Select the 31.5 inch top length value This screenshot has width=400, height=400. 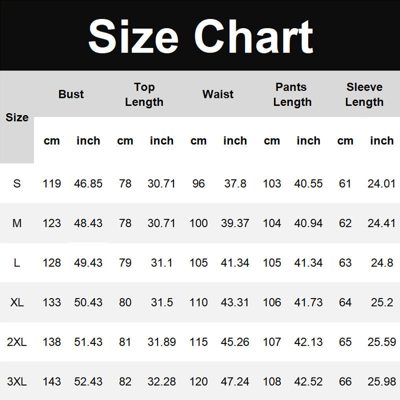coord(161,302)
